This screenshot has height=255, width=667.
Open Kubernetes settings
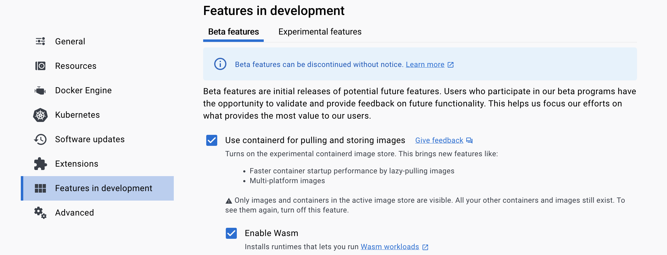(x=97, y=115)
